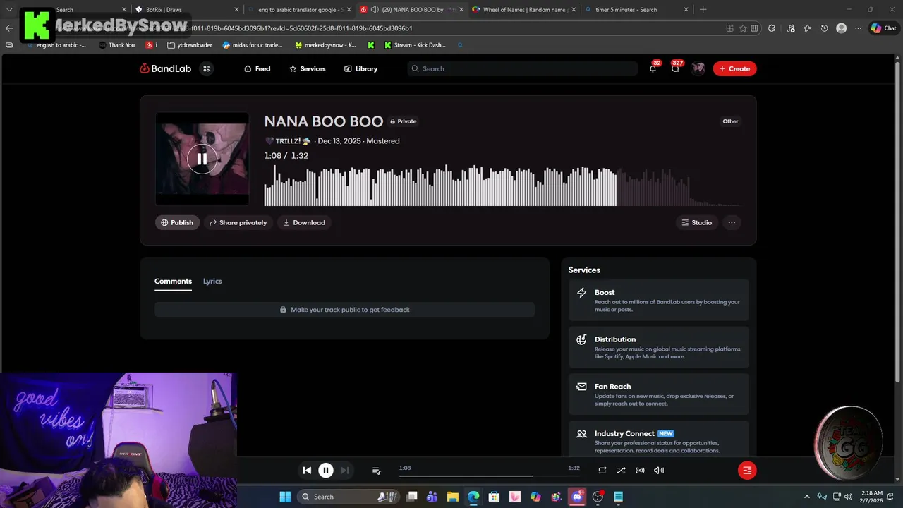Open the track in Studio
Screen dimensions: 903x508
point(696,222)
